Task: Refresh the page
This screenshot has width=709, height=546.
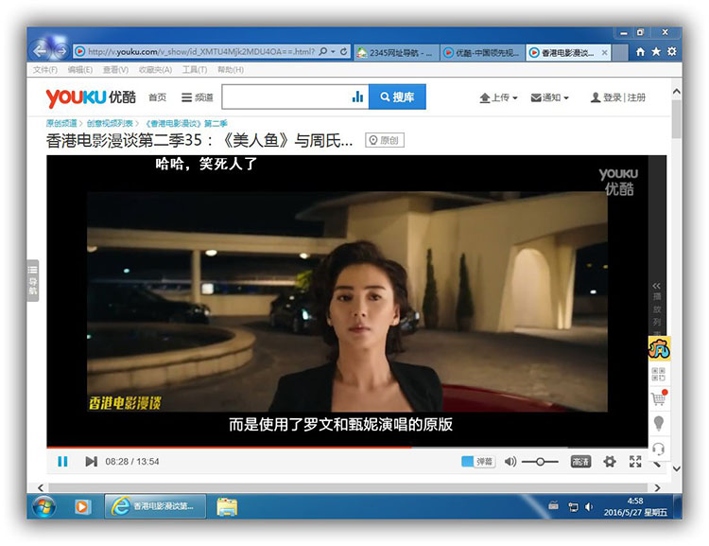Action: point(344,52)
